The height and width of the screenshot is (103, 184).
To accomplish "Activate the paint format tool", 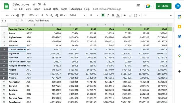I will tap(23, 15).
